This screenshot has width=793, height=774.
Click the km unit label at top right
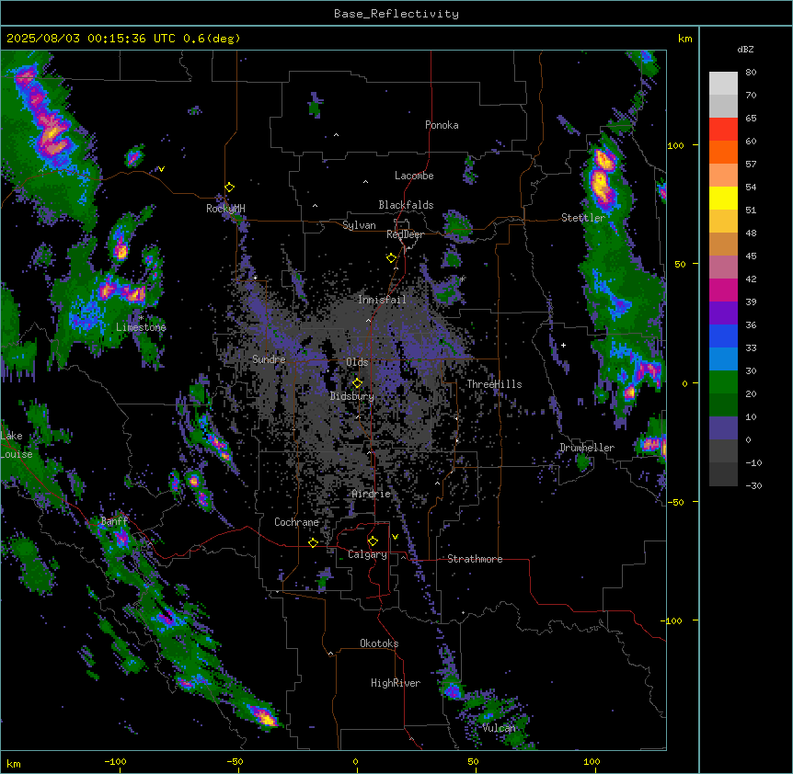click(684, 39)
